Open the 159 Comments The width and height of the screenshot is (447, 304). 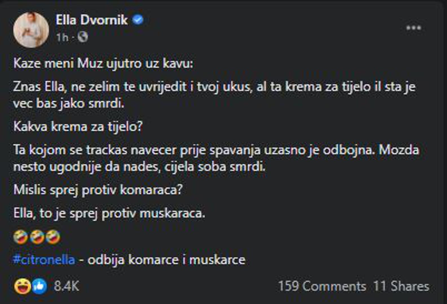pyautogui.click(x=322, y=286)
